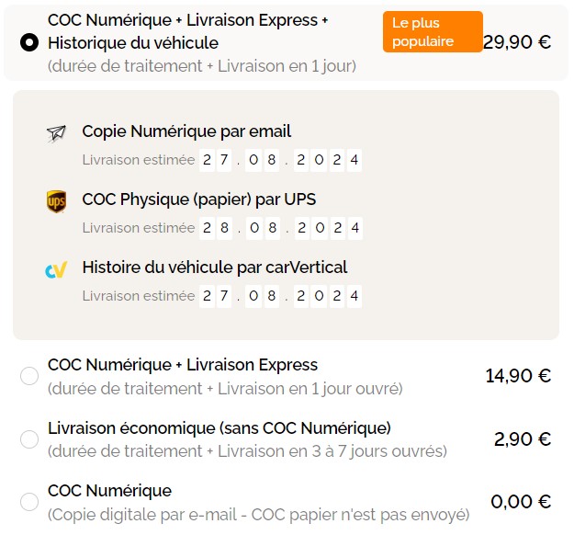Click the UPS shield logo icon
The image size is (574, 535).
[x=56, y=201]
